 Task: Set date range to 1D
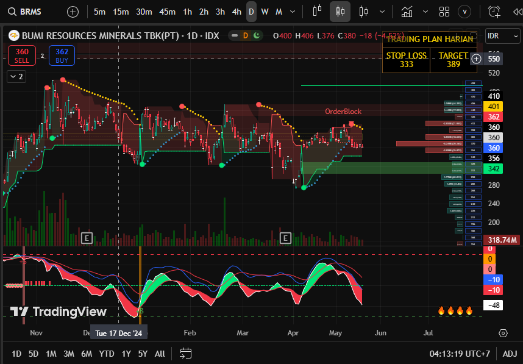pyautogui.click(x=16, y=354)
